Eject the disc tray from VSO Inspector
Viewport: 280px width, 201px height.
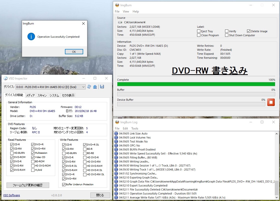click(95, 87)
